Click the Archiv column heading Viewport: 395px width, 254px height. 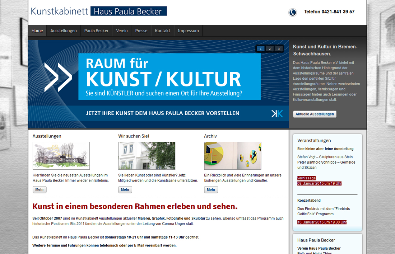point(210,136)
